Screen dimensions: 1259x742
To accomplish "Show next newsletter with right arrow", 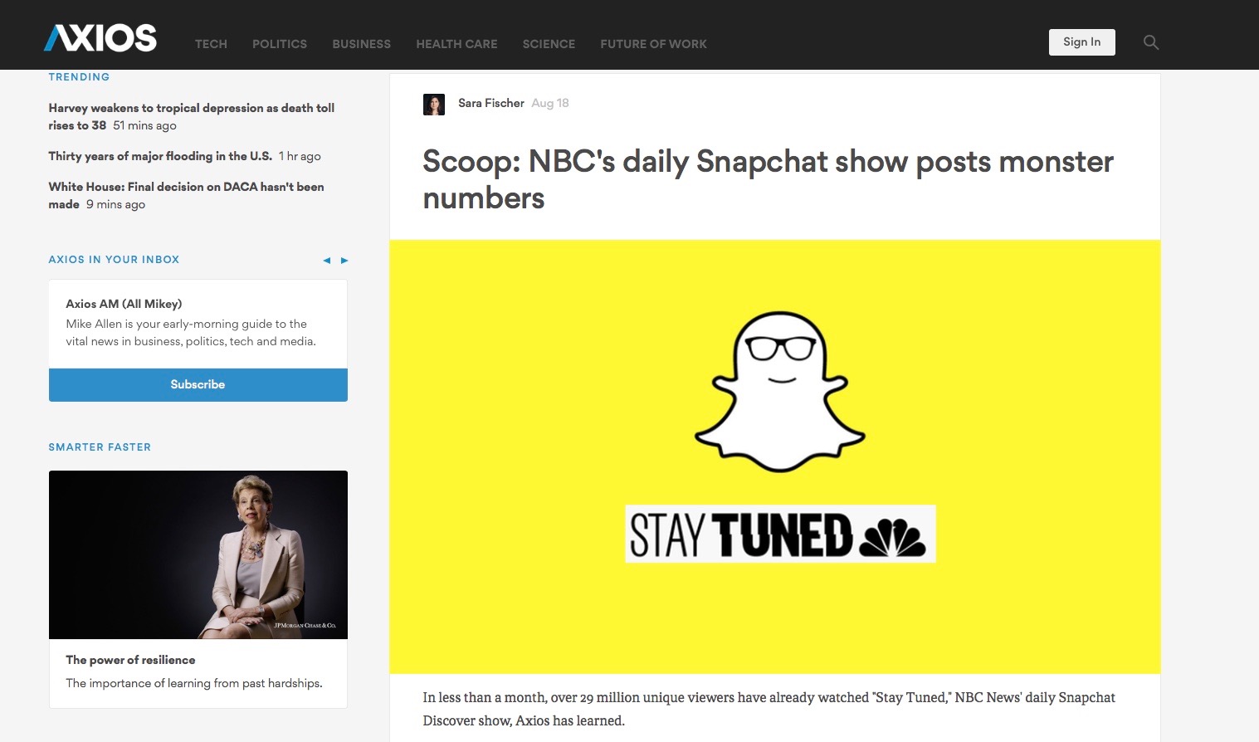I will 344,261.
